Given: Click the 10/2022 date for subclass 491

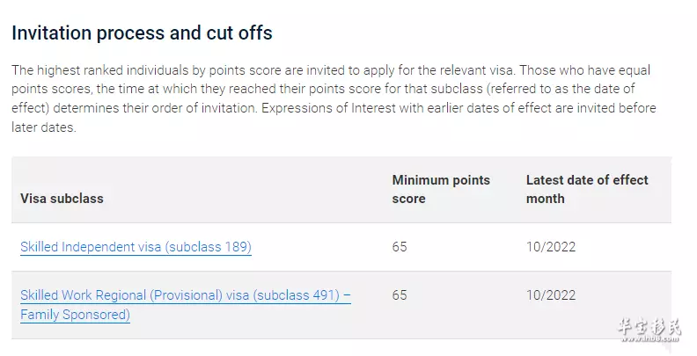Looking at the screenshot, I should click(551, 295).
